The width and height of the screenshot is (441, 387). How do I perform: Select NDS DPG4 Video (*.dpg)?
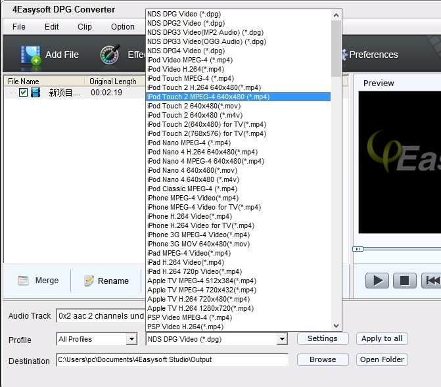(x=238, y=51)
